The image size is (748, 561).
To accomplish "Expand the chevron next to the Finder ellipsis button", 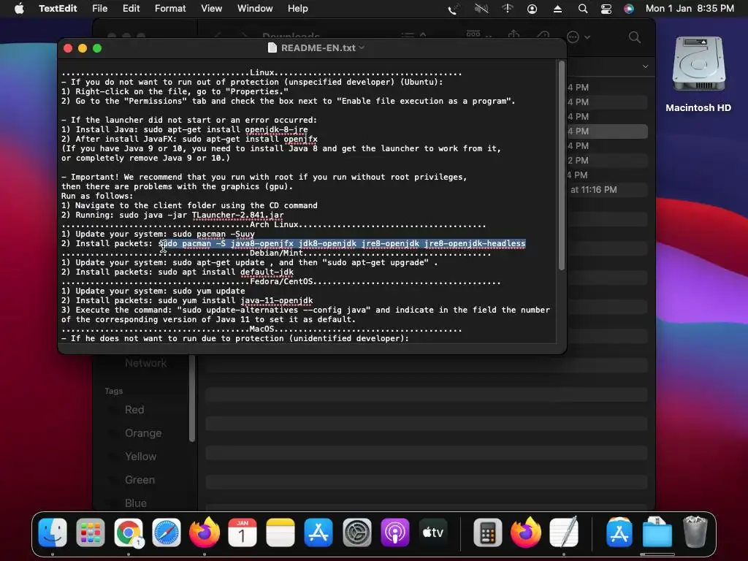I will pyautogui.click(x=587, y=37).
